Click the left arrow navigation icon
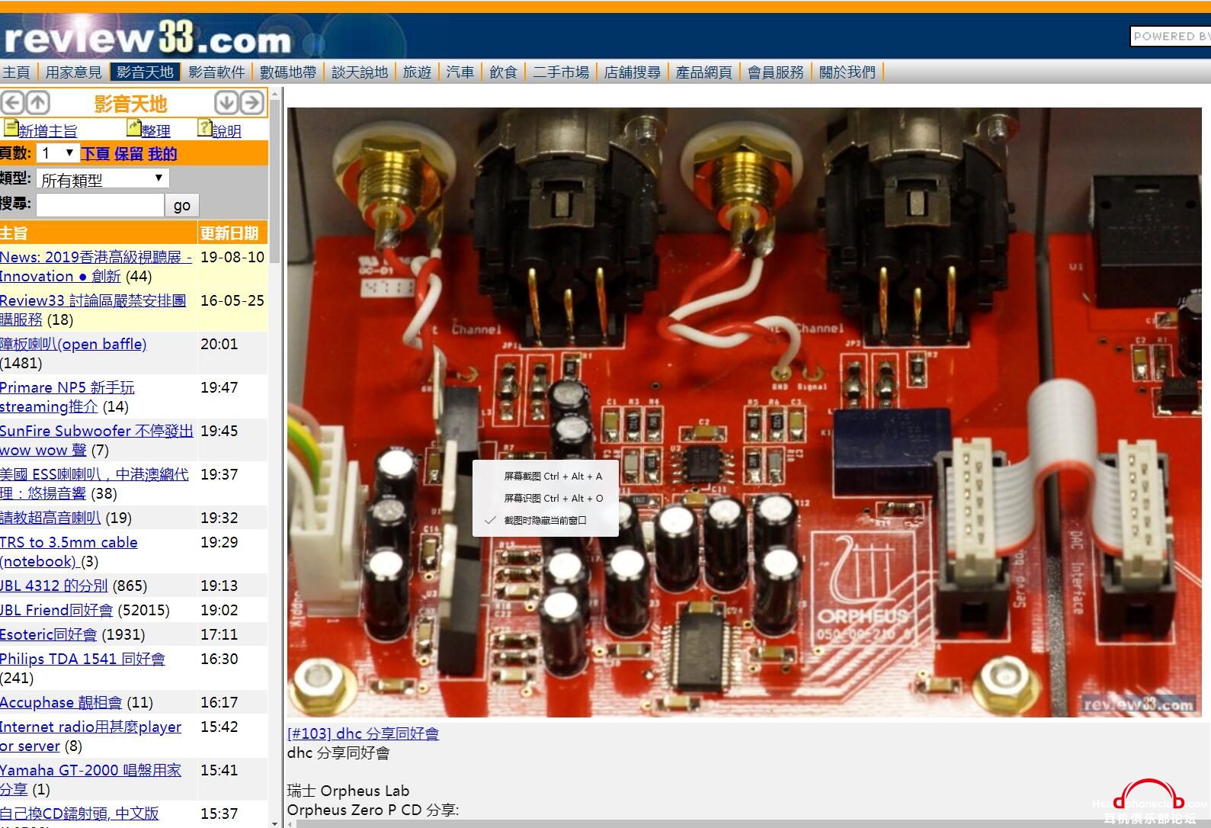The height and width of the screenshot is (828, 1211). [x=12, y=102]
